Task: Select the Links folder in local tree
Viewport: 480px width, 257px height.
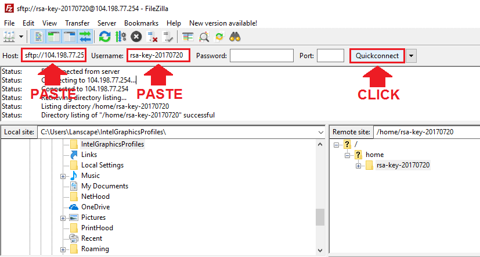Action: [x=89, y=155]
